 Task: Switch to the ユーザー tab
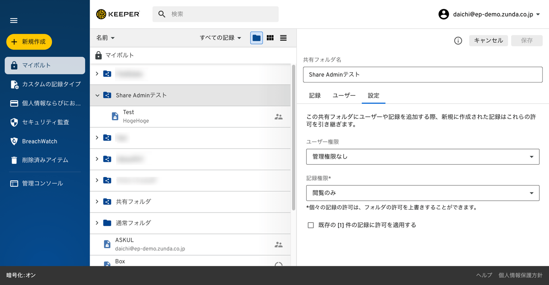[344, 95]
